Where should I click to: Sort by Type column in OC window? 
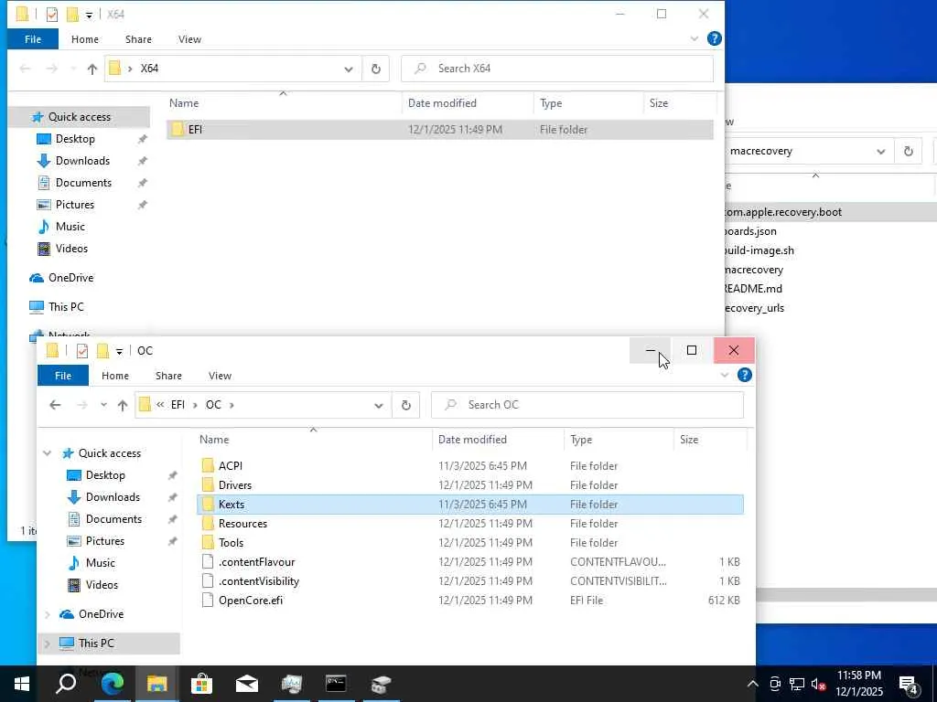[x=619, y=440]
